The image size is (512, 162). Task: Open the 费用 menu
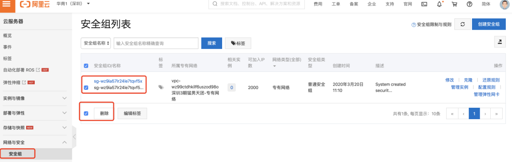click(318, 4)
